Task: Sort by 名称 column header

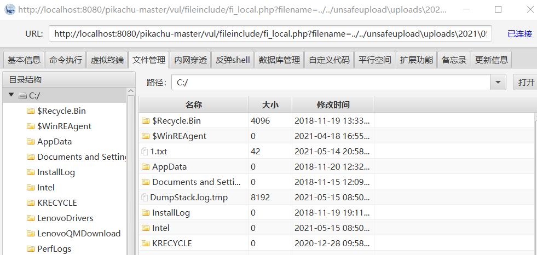Action: 193,105
